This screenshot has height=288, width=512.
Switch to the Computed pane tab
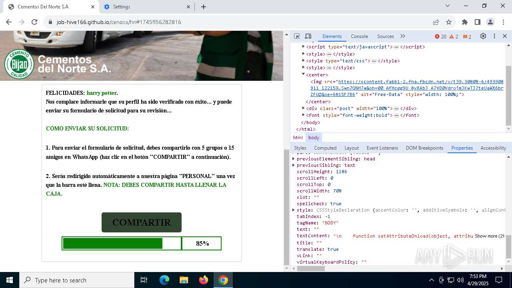point(325,148)
